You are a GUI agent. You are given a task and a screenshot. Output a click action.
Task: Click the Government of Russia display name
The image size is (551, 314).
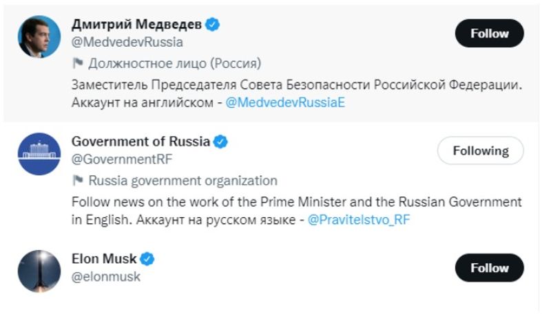tap(141, 142)
